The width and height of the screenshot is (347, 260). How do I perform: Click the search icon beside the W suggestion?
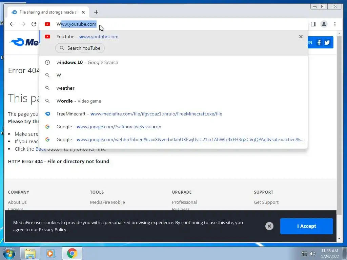click(x=47, y=75)
